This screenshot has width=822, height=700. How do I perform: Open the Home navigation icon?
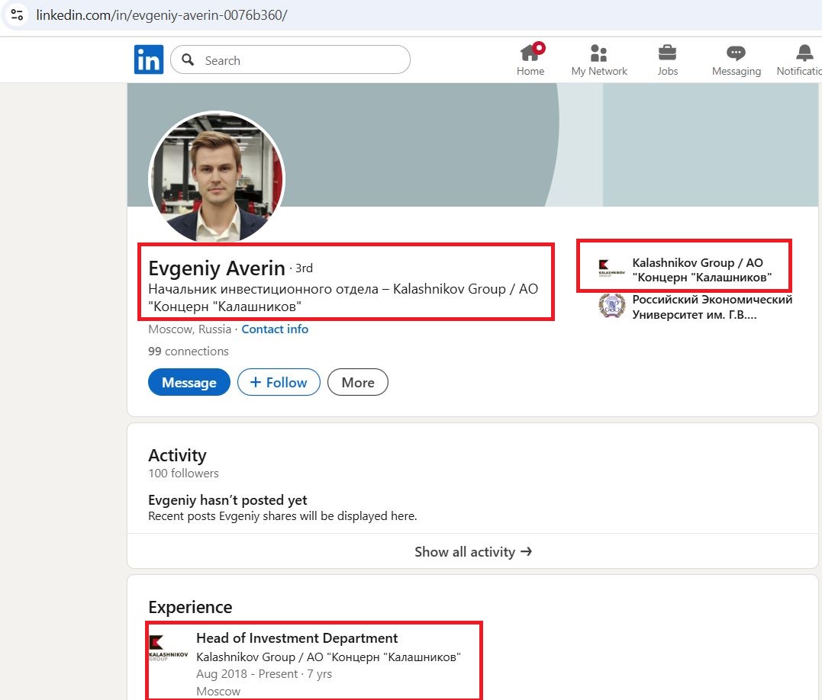[530, 53]
